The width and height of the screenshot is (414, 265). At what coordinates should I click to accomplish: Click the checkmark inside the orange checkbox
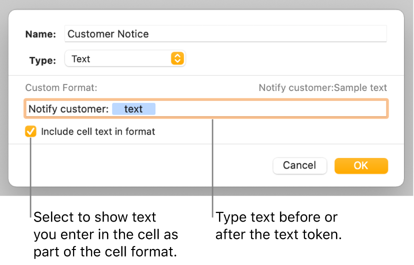[x=31, y=132]
